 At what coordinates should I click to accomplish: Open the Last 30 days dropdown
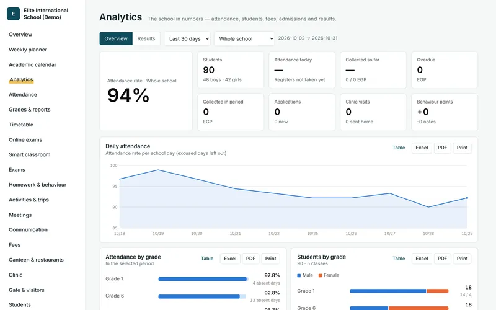(x=187, y=38)
